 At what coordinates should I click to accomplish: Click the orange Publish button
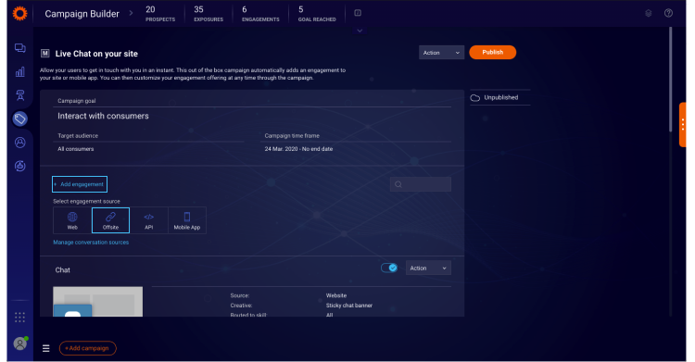pyautogui.click(x=492, y=52)
